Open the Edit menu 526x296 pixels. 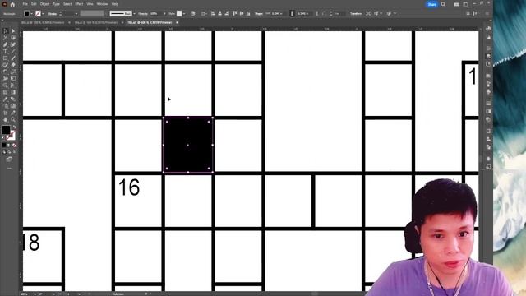[x=34, y=4]
